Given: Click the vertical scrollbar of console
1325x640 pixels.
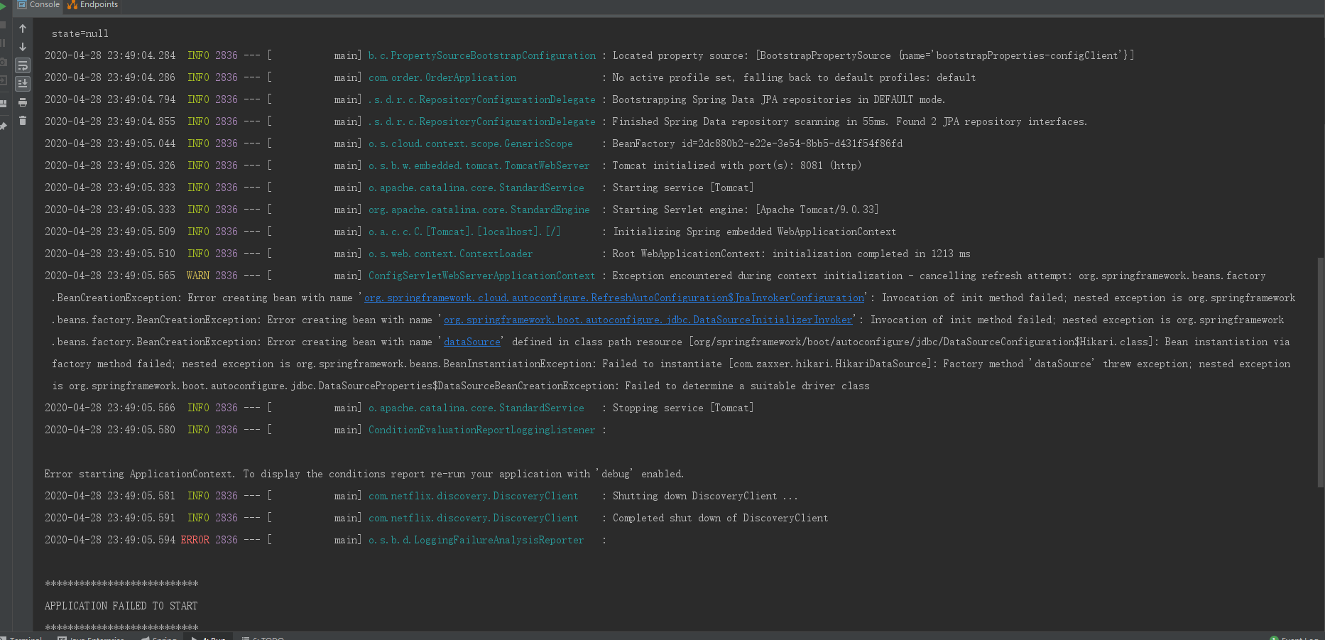Looking at the screenshot, I should click(1321, 372).
